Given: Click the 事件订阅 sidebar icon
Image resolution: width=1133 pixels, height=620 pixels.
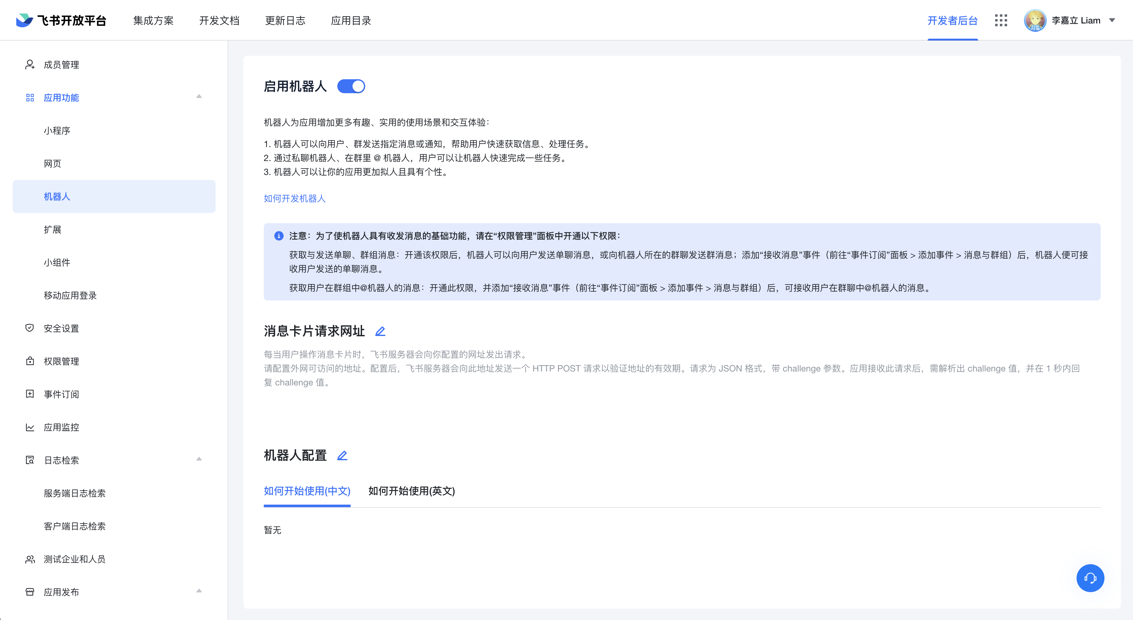Looking at the screenshot, I should point(29,394).
